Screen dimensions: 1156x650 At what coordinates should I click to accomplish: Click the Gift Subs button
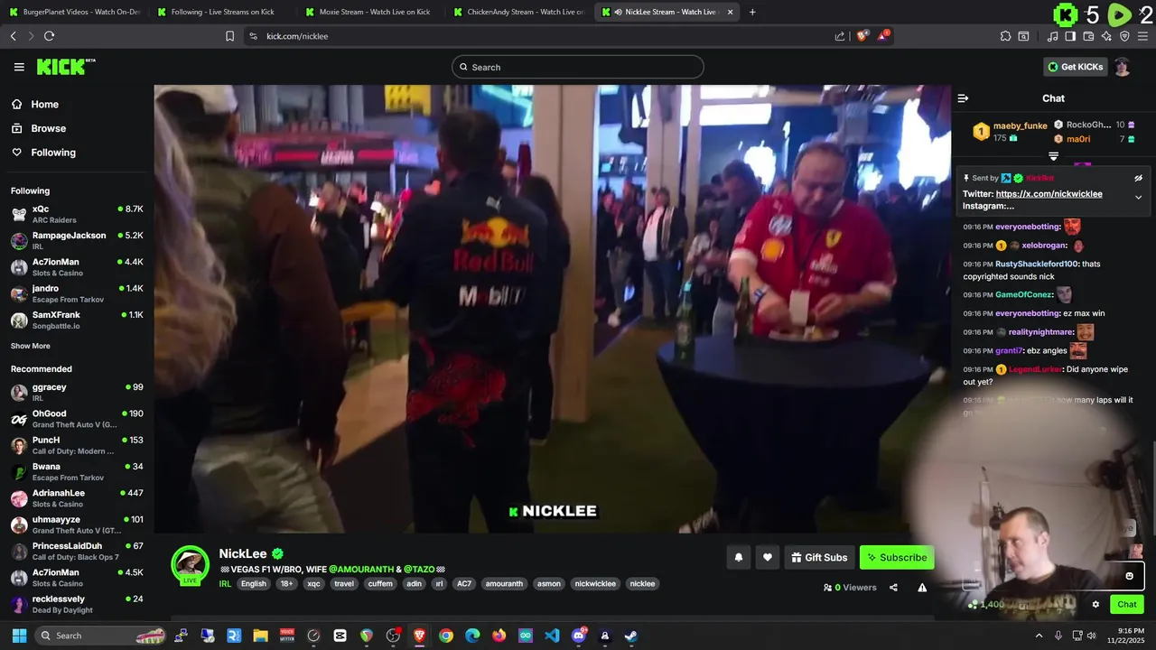click(819, 558)
